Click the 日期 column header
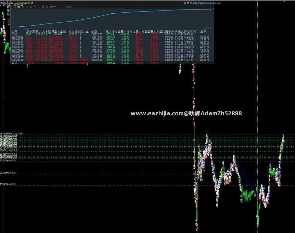This screenshot has height=233, width=295. pyautogui.click(x=15, y=32)
